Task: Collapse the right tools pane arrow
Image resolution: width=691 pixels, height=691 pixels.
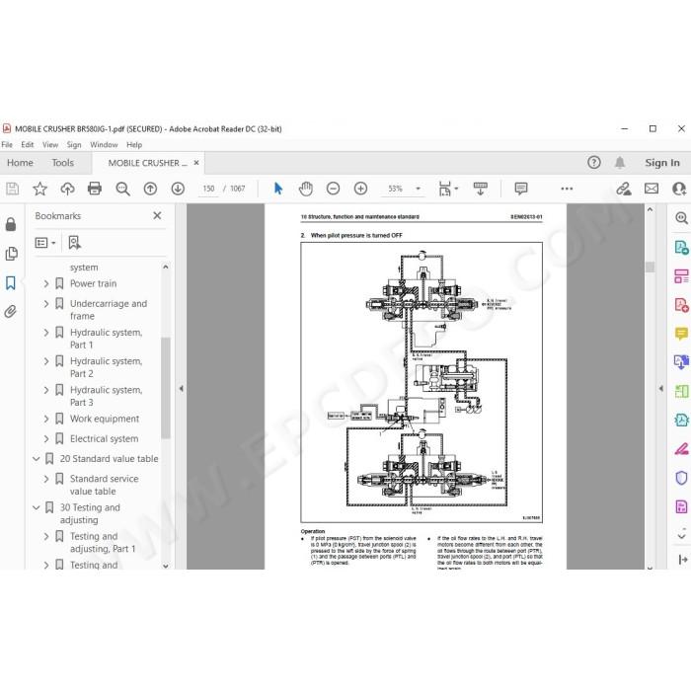Action: (x=660, y=389)
